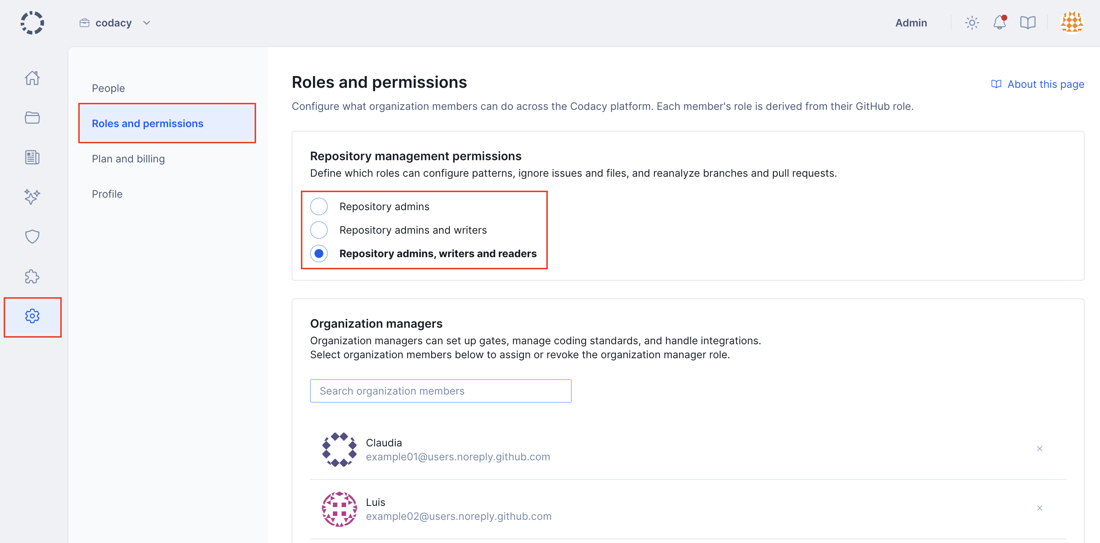
Task: Click example02@users.noreply.github.com email
Action: coord(459,516)
